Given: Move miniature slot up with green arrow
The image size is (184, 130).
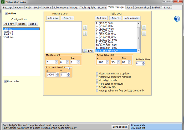Looking at the screenshot, I should [x=85, y=27].
